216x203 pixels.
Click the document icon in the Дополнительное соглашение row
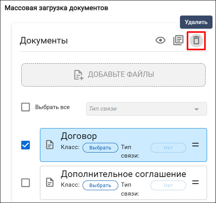(x=50, y=182)
